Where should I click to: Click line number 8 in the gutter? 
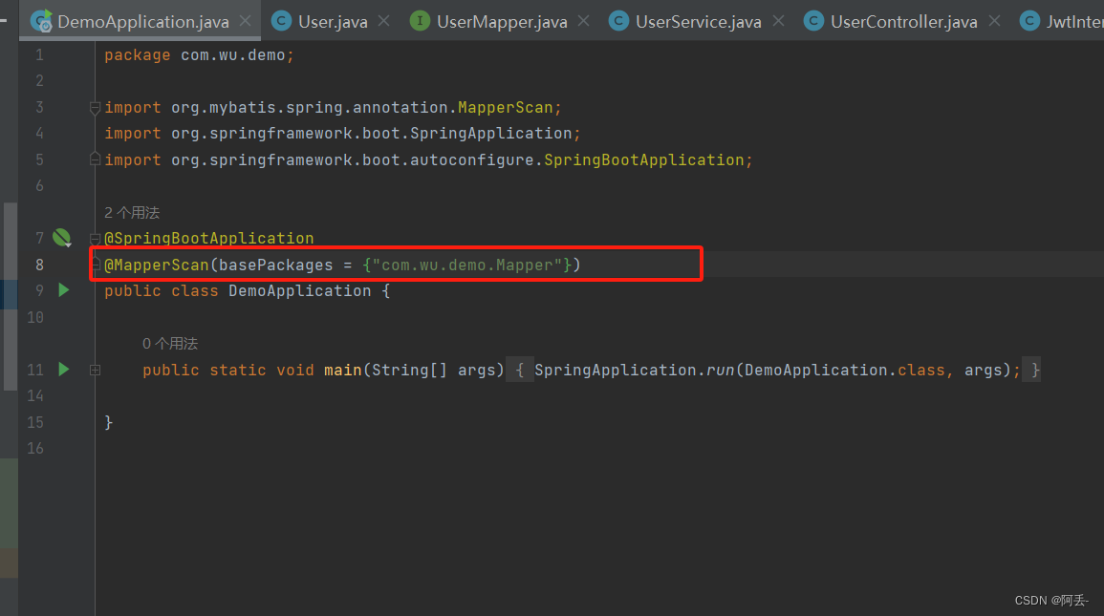point(38,265)
